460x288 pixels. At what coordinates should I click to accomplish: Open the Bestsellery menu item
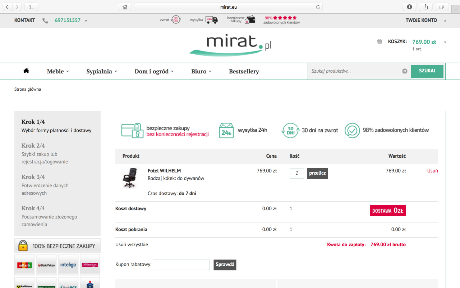tap(244, 71)
